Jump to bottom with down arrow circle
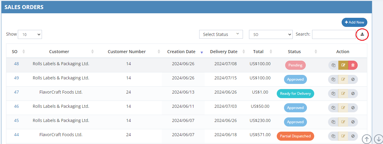This screenshot has width=383, height=144. tap(378, 139)
